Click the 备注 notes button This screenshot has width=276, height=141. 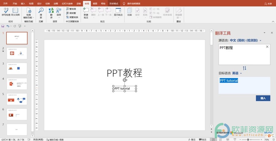point(192,139)
